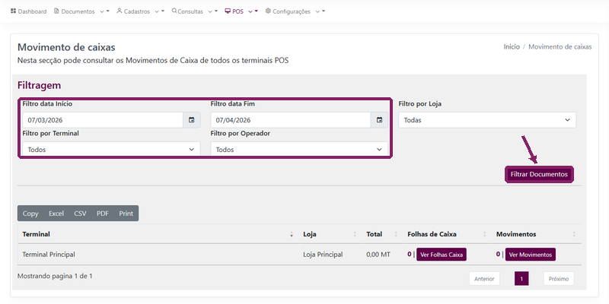Click Mostrando pagina 1 de 1 text
Image resolution: width=609 pixels, height=304 pixels.
click(x=55, y=276)
